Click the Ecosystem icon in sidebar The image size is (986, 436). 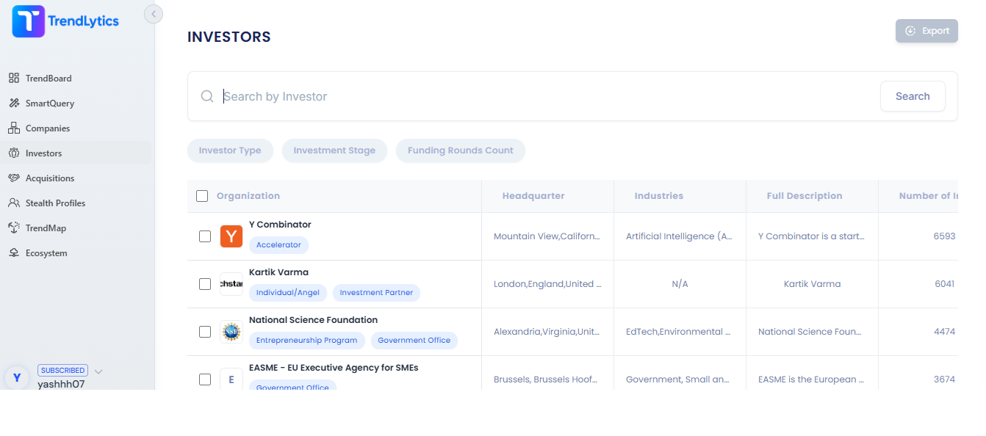point(14,253)
